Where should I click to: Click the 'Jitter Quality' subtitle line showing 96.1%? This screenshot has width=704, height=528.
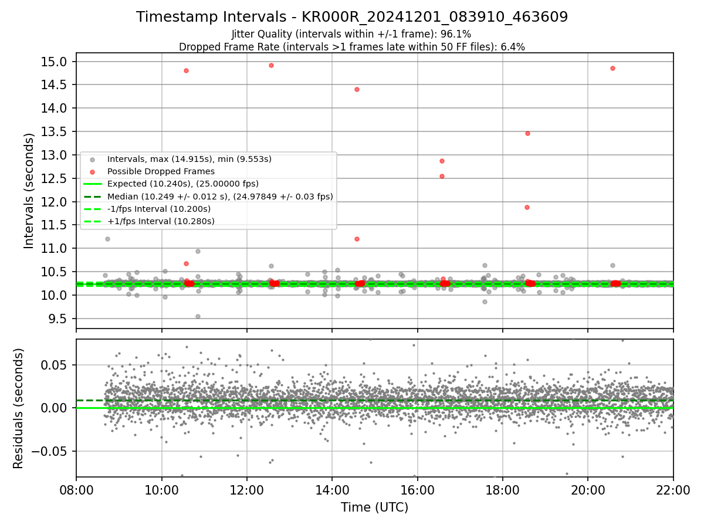tap(351, 35)
